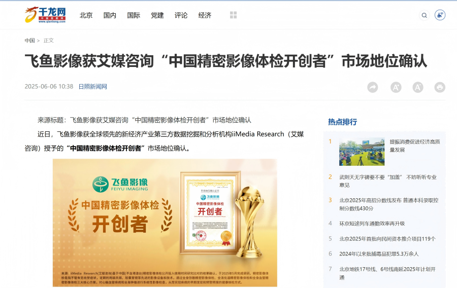Click the article timestamp 2025-06-06 10:38
The width and height of the screenshot is (457, 288).
pyautogui.click(x=49, y=86)
